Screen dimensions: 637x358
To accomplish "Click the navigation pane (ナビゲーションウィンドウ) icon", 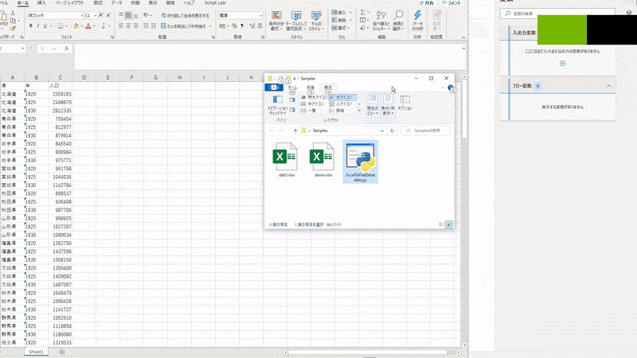I will click(x=277, y=105).
